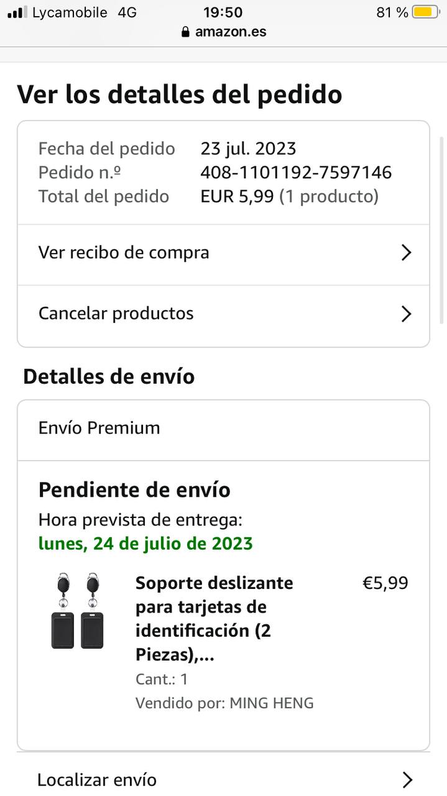Tap the cellular signal strength bars
This screenshot has height=796, width=447.
click(x=17, y=12)
